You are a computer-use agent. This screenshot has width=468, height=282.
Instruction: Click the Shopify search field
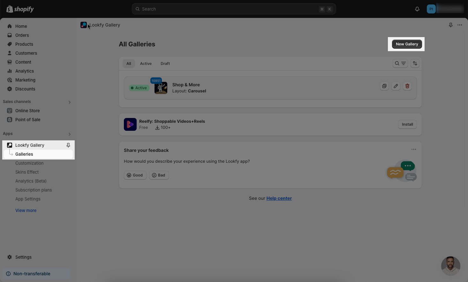[x=234, y=9]
